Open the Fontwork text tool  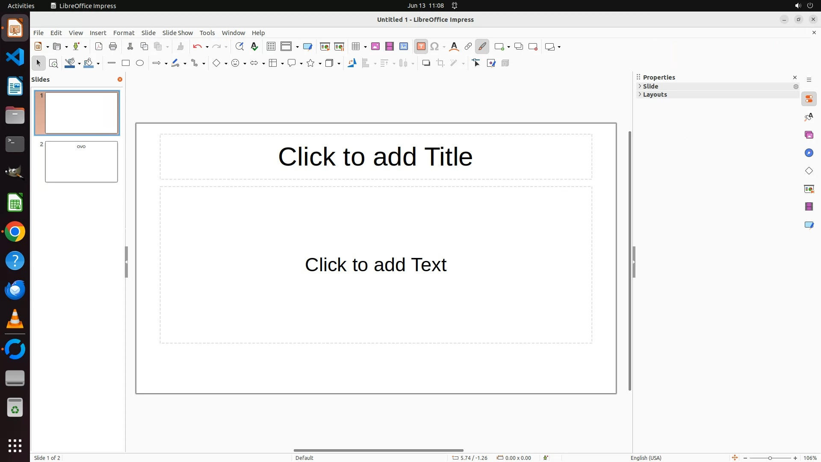[x=454, y=47]
